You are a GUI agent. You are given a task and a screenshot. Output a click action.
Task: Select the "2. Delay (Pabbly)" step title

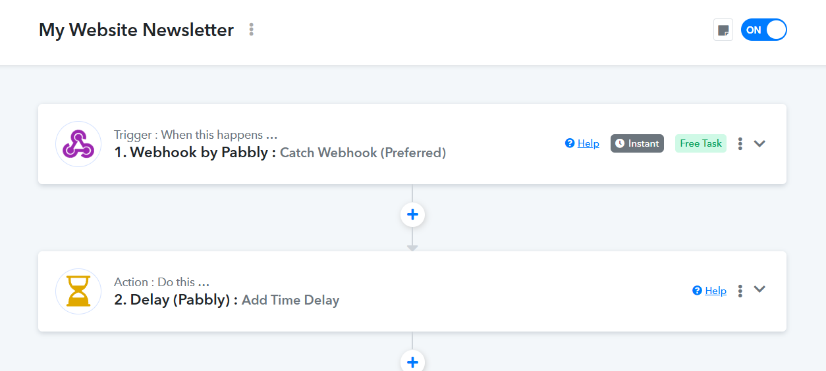tap(176, 300)
